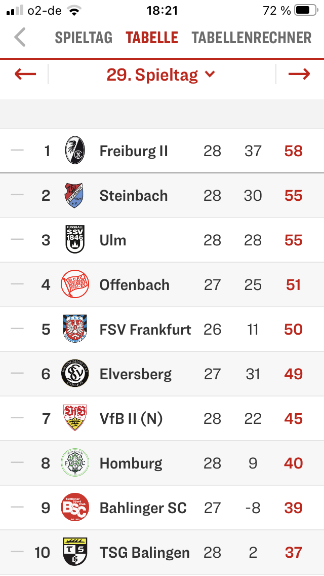Image resolution: width=324 pixels, height=576 pixels.
Task: Tap the FSV Frankfurt eagle crest
Action: coord(75,329)
